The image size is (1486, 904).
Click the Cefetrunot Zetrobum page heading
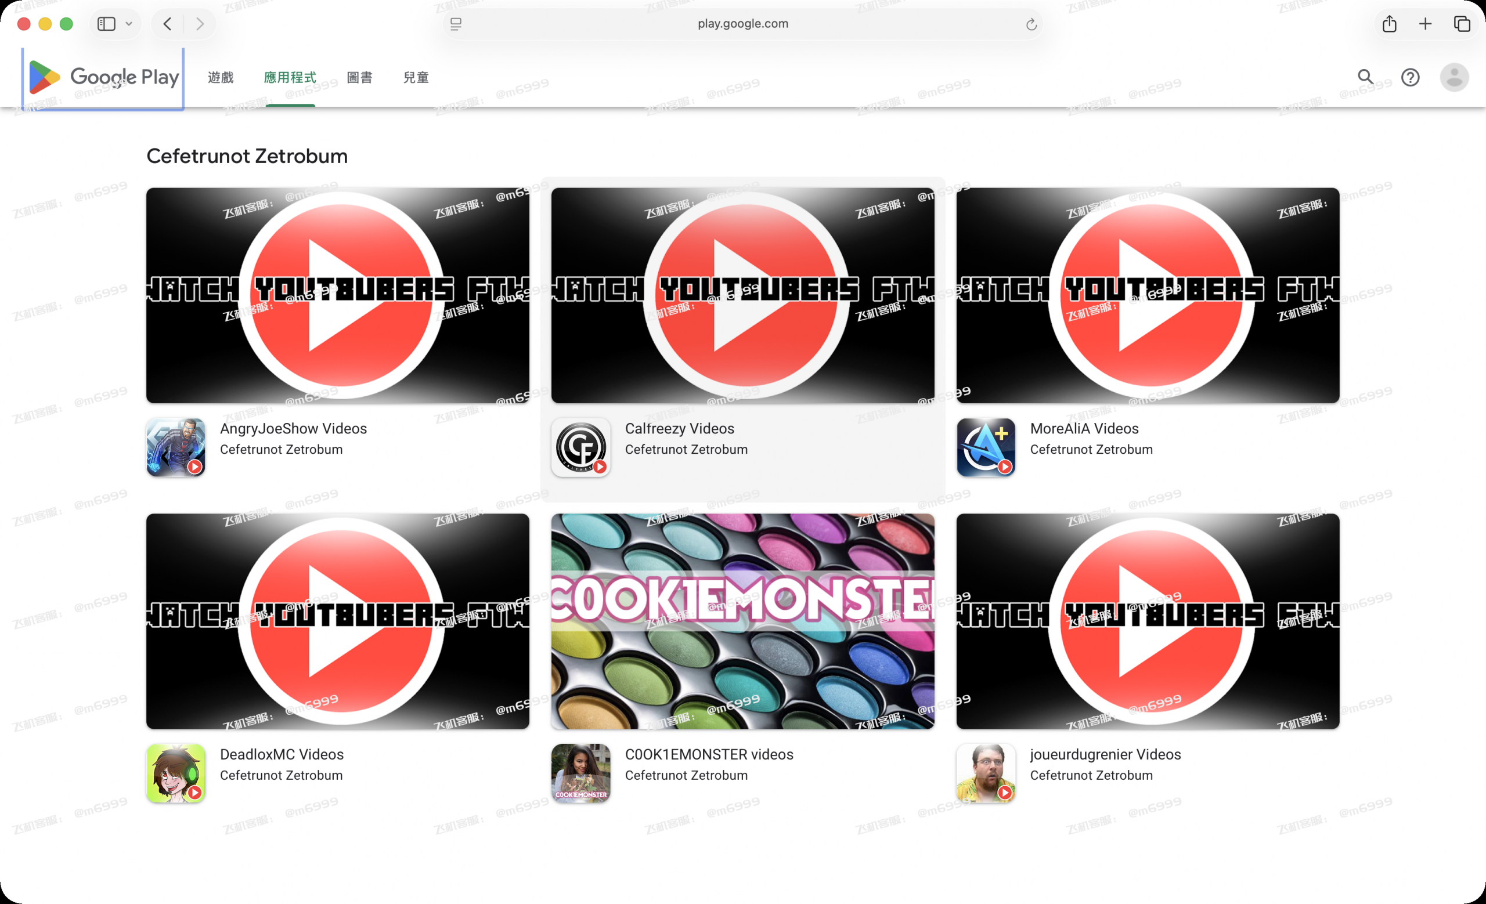point(247,156)
